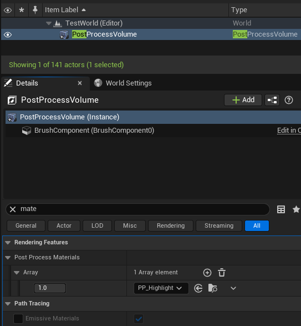
Task: Add an element to the Array
Action: pos(207,273)
